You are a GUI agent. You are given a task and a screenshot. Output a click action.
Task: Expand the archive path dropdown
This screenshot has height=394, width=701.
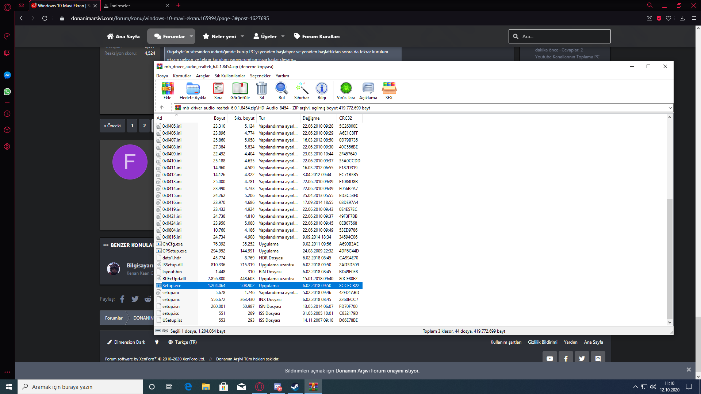click(x=670, y=108)
